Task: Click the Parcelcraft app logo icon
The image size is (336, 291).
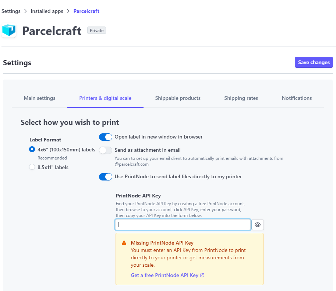Action: click(9, 31)
